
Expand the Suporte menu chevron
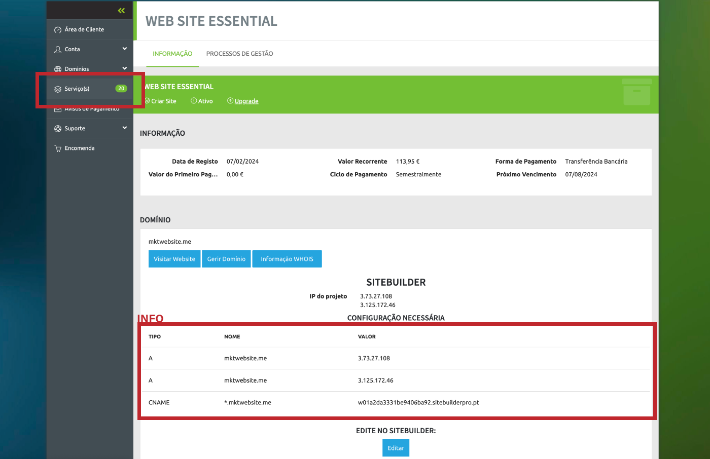(125, 128)
